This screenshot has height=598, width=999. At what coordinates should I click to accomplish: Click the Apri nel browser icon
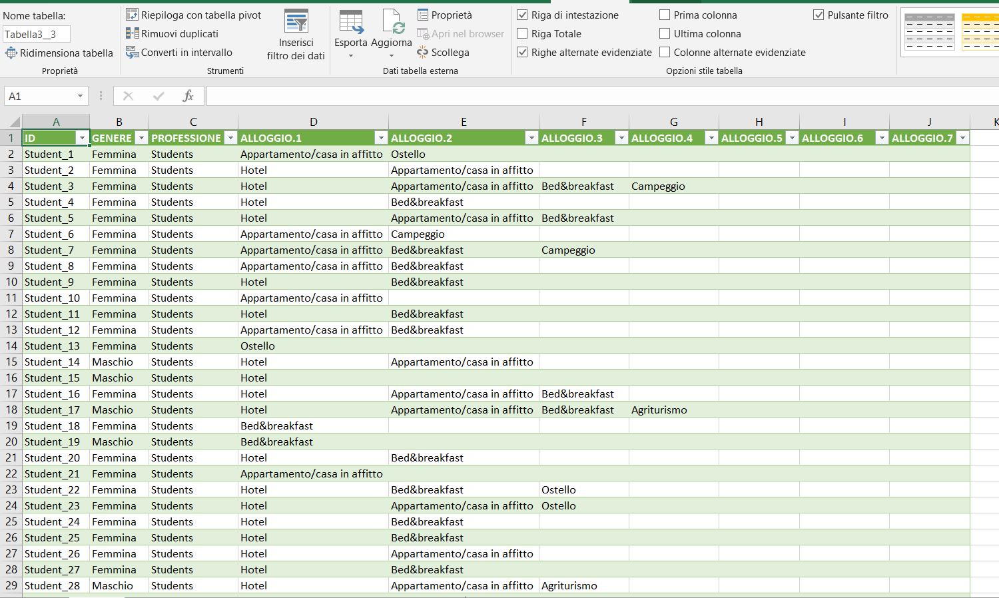click(422, 33)
